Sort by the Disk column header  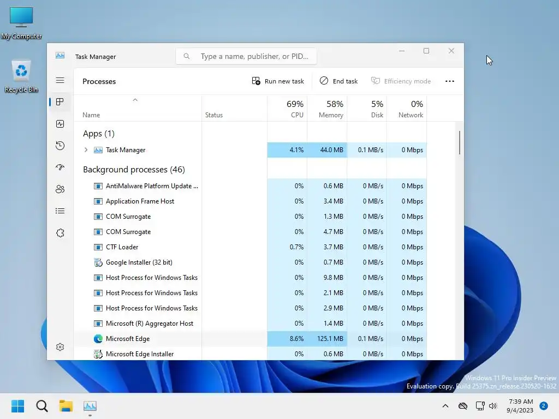coord(367,109)
